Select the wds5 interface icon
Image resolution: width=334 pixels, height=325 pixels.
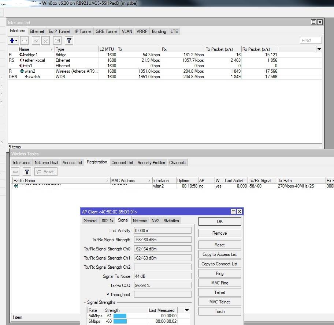(28, 77)
